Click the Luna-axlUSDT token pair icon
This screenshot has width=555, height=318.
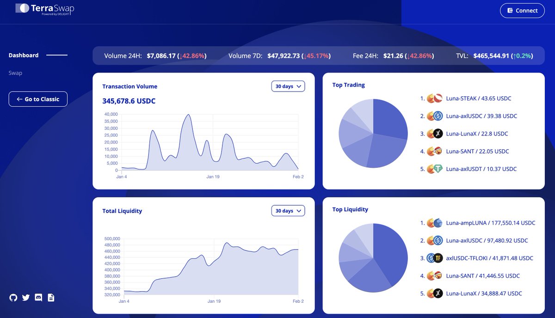click(435, 169)
